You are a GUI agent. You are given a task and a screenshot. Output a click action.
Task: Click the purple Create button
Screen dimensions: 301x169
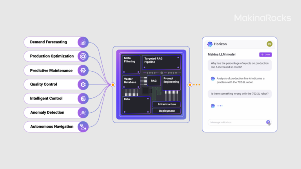265,54
